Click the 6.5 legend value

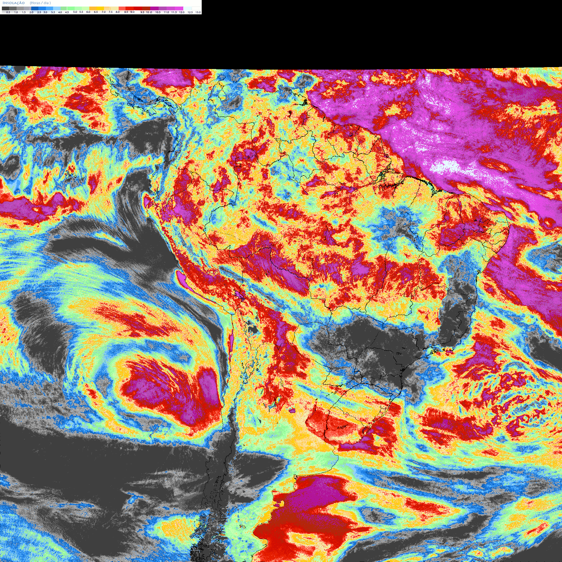tap(96, 12)
